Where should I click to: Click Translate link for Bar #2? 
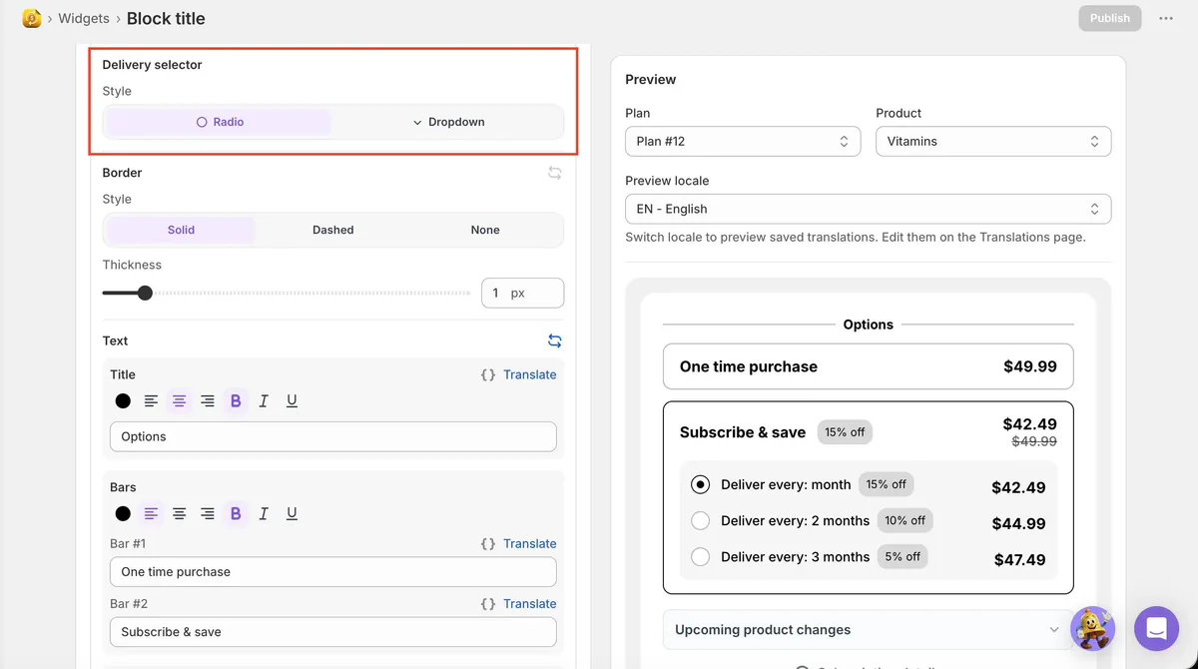coord(530,603)
